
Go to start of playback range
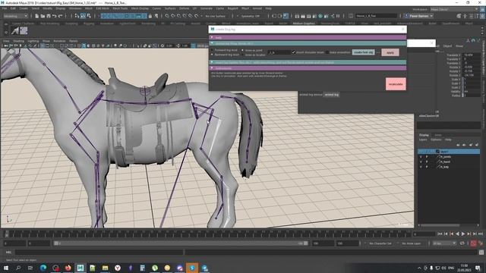(x=440, y=234)
